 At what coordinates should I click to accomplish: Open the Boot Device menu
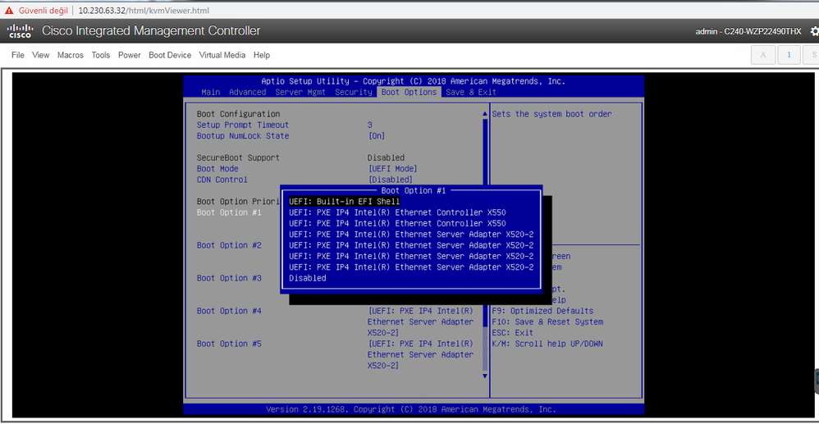click(170, 55)
